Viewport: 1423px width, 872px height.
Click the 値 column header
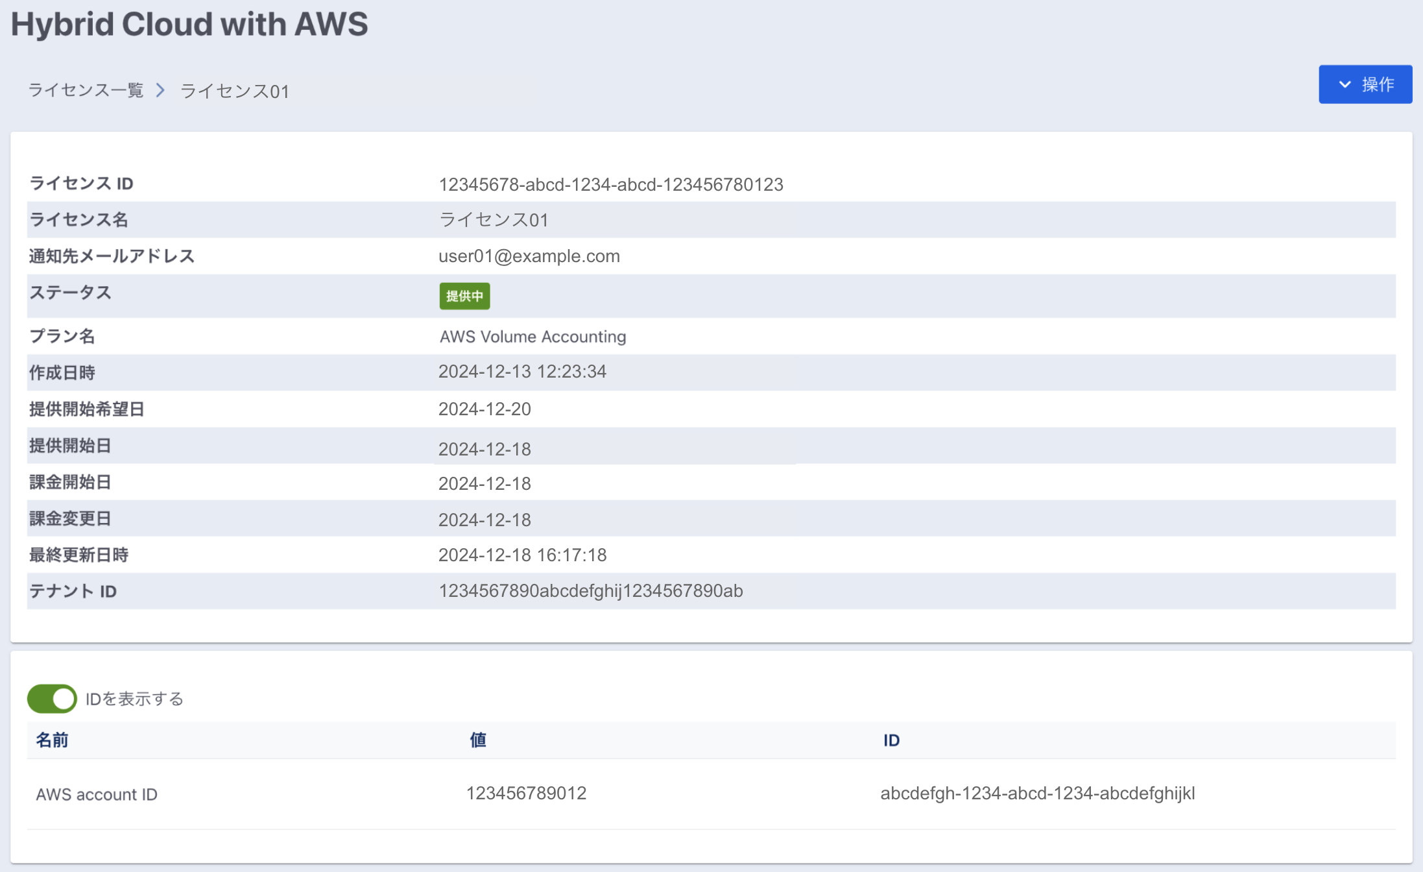(478, 740)
